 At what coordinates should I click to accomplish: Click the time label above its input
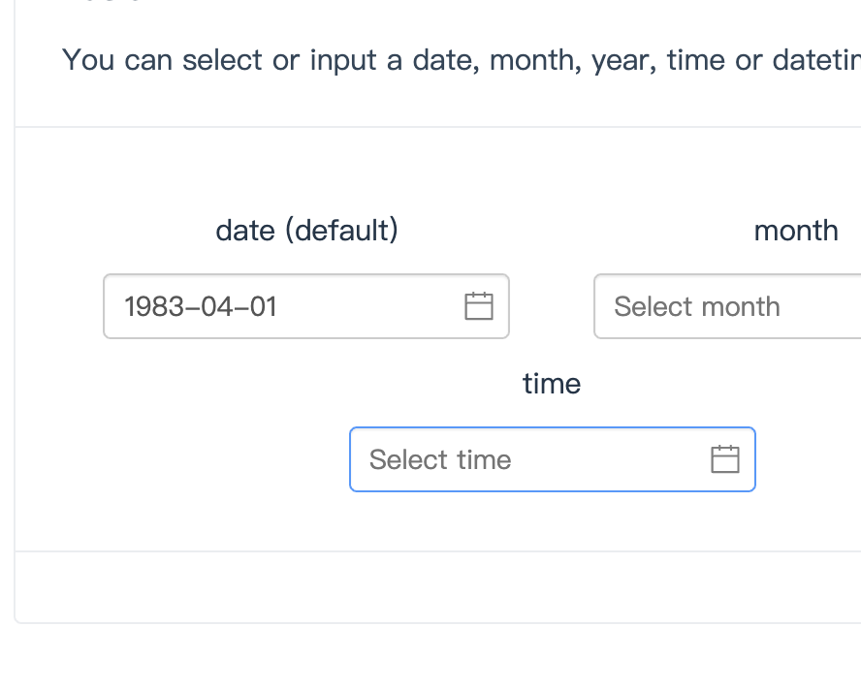pyautogui.click(x=552, y=383)
